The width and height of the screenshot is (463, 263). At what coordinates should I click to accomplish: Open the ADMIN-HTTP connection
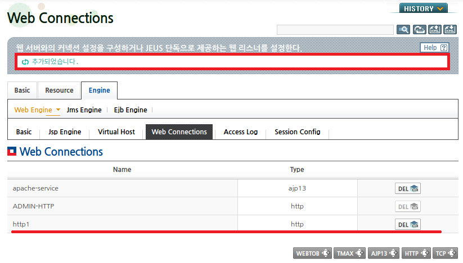tap(33, 206)
